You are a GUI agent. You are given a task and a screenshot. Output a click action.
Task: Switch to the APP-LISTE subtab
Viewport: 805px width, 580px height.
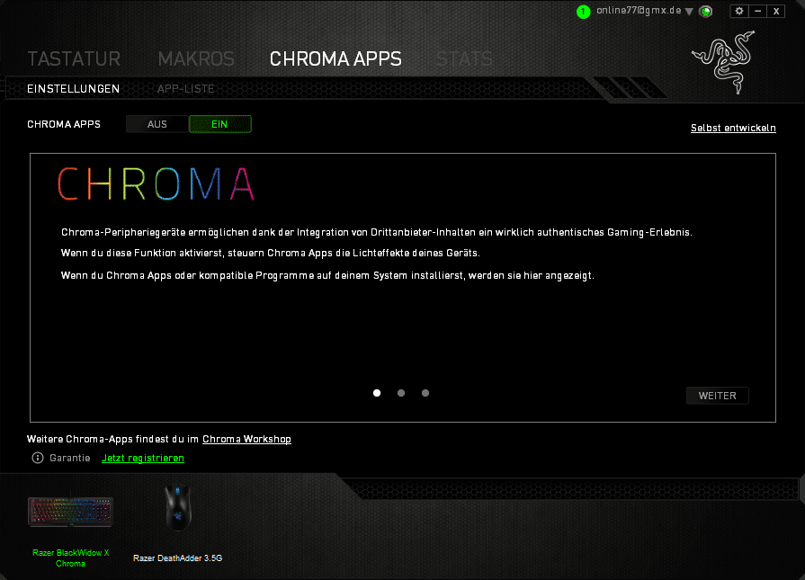point(185,89)
